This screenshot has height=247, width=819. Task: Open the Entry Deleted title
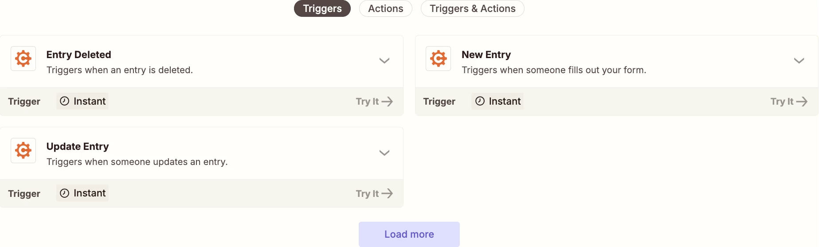(79, 55)
